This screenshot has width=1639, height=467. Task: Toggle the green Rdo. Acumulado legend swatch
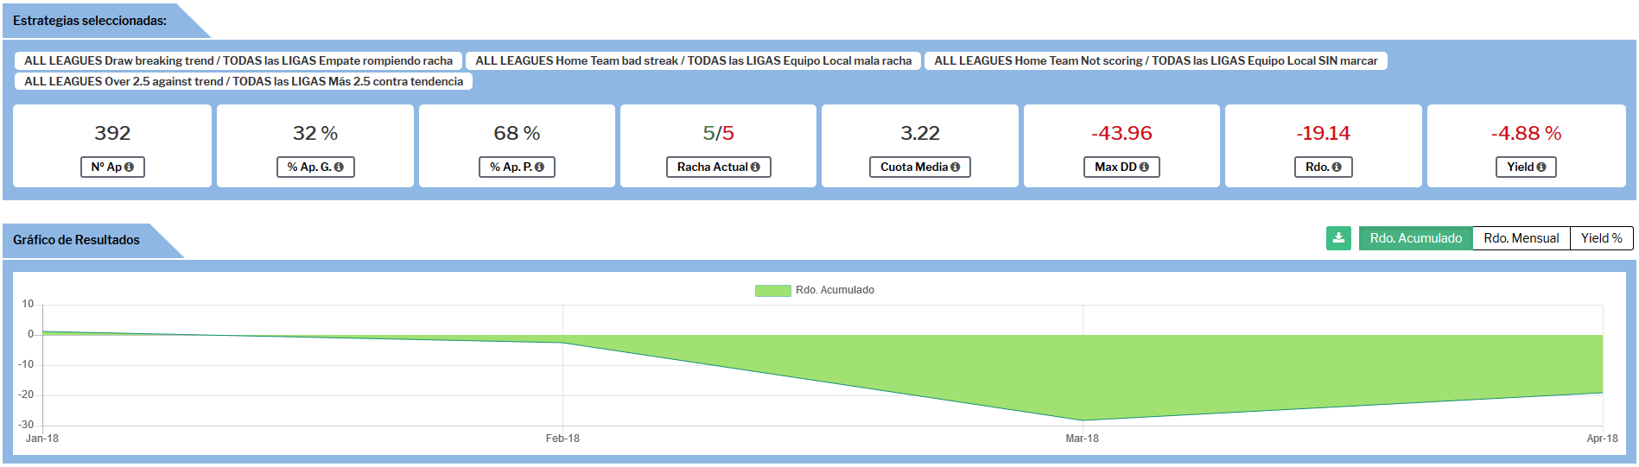772,291
